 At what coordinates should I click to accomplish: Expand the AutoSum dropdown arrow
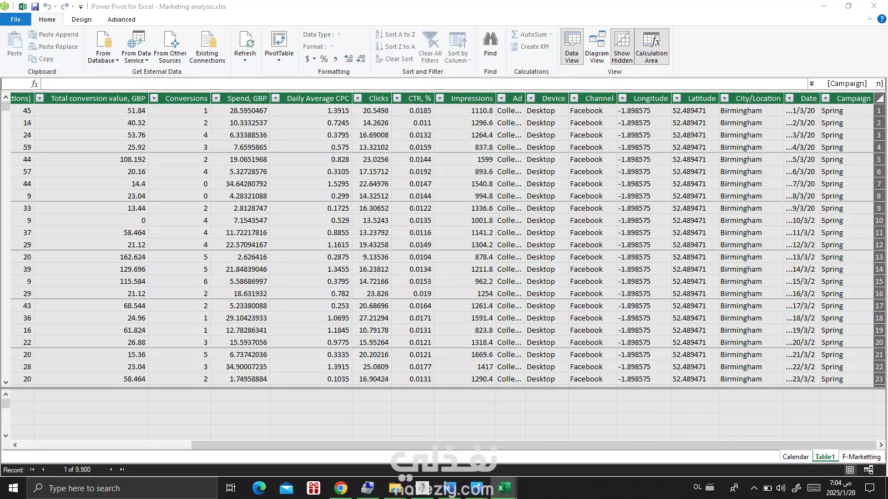[551, 34]
